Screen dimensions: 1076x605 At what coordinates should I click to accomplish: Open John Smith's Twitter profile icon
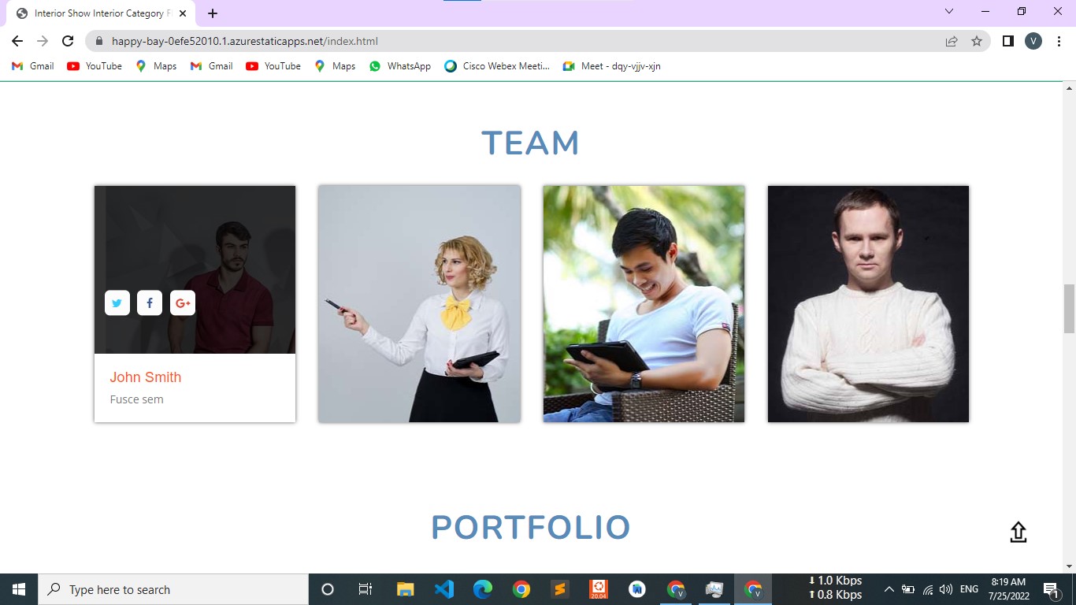[x=117, y=302]
